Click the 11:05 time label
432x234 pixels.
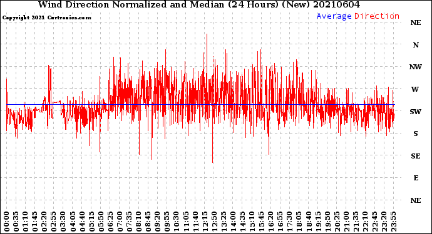point(186,222)
